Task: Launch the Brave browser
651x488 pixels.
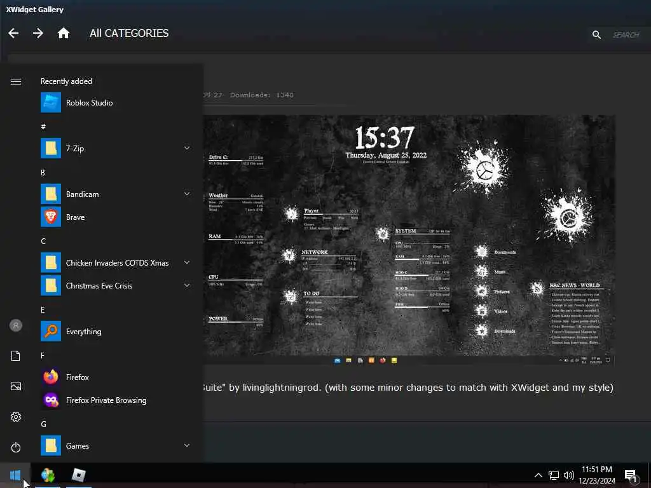Action: click(x=114, y=217)
